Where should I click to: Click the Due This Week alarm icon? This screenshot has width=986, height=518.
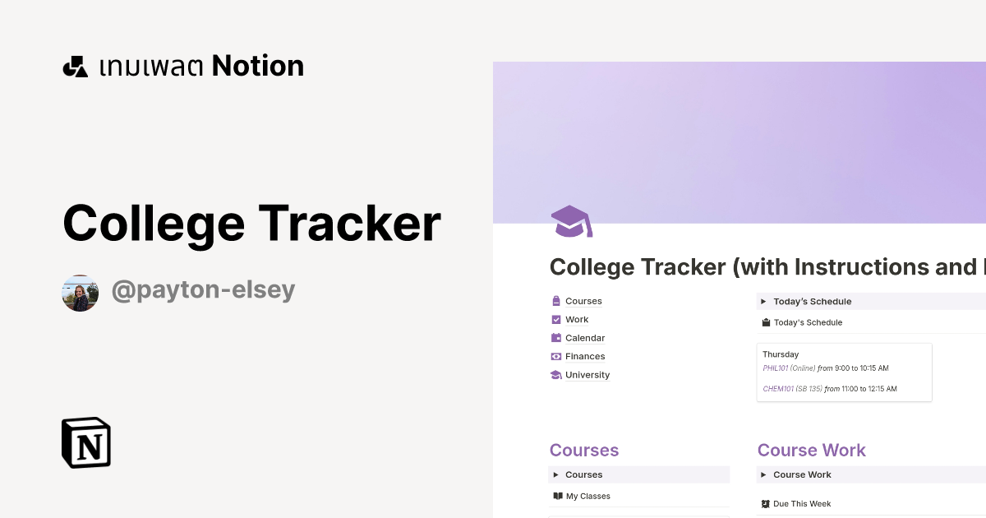click(766, 504)
